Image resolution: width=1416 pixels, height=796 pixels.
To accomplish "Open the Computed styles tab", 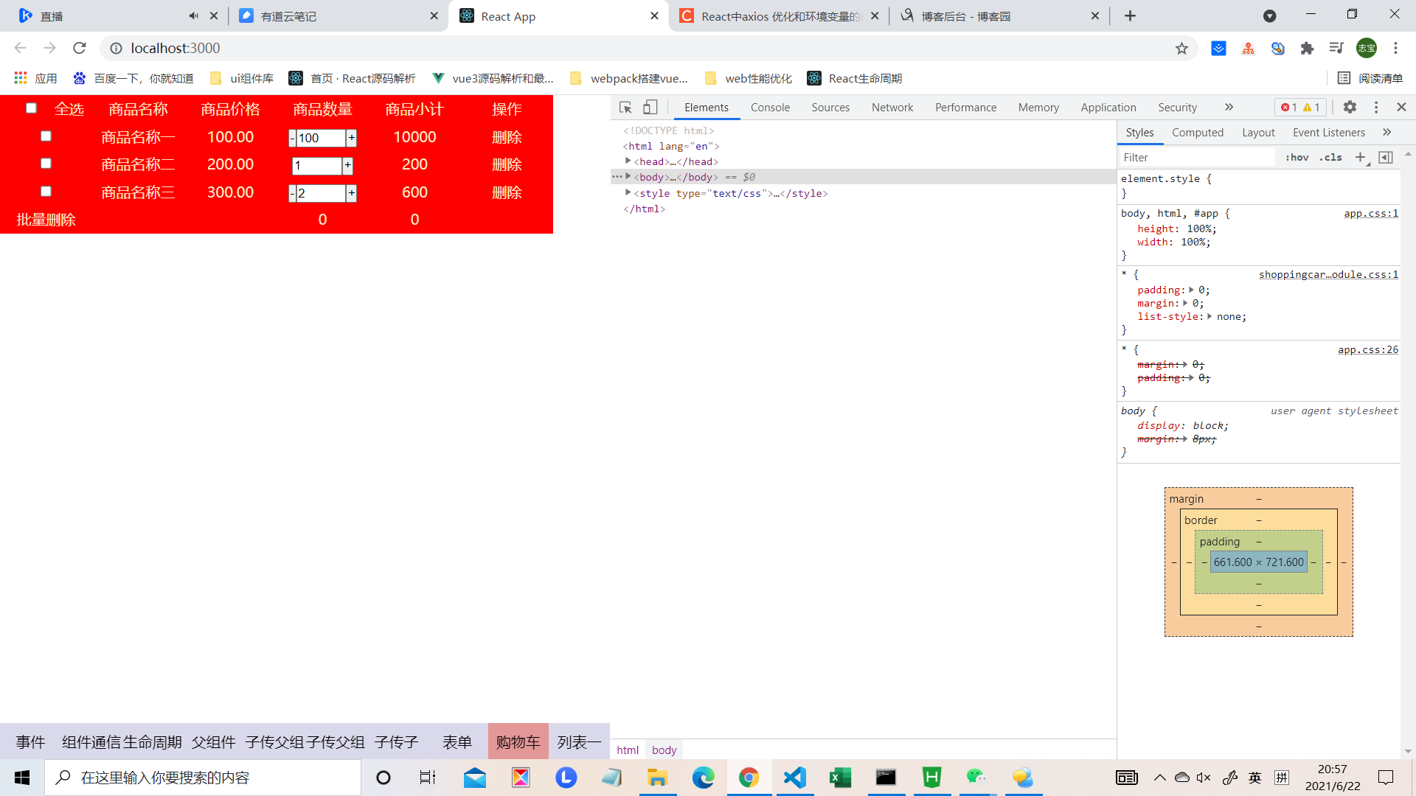I will click(x=1197, y=133).
